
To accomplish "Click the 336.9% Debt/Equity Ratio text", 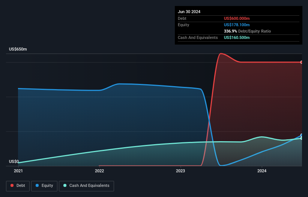I will coord(247,31).
